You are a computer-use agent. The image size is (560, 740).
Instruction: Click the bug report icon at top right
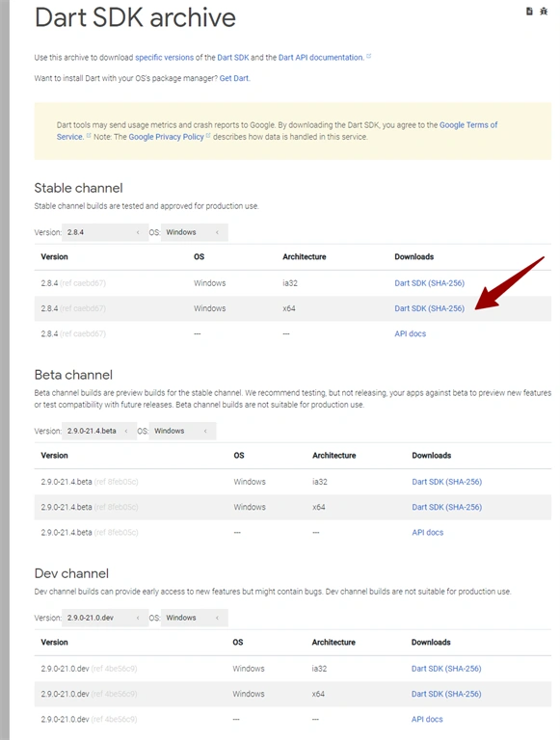click(544, 12)
